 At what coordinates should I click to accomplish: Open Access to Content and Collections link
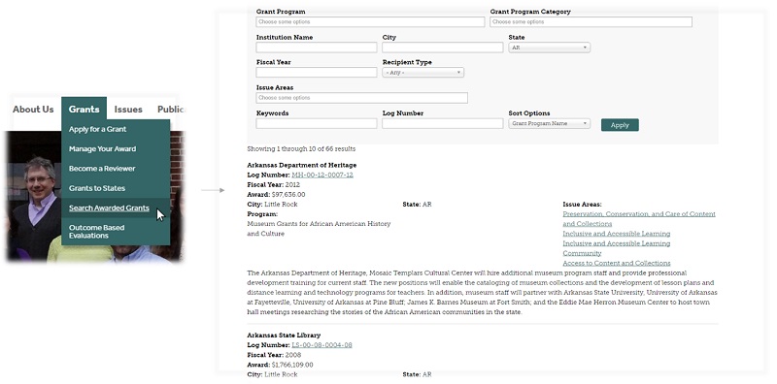coord(617,263)
